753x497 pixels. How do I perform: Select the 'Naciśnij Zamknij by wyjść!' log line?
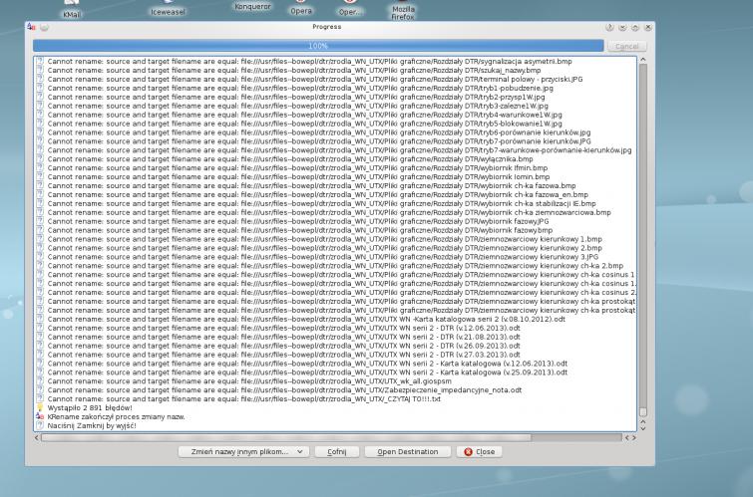pyautogui.click(x=92, y=425)
